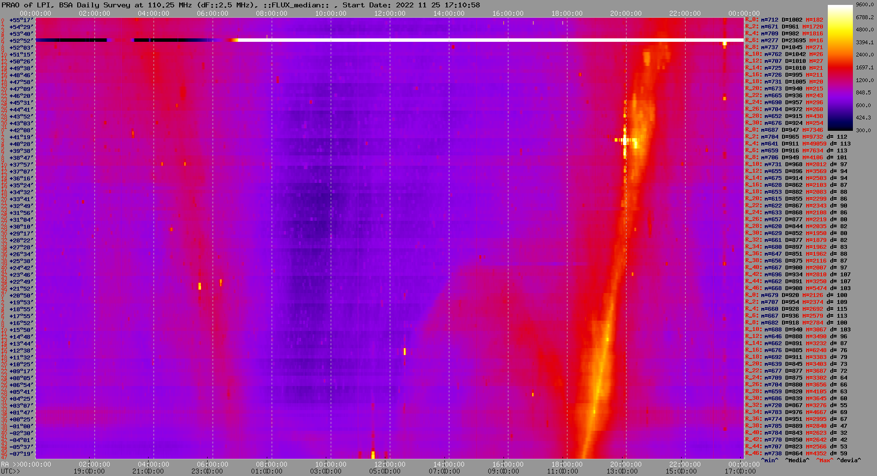
Task: Click the stats row with M=9732
Action: pyautogui.click(x=796, y=137)
